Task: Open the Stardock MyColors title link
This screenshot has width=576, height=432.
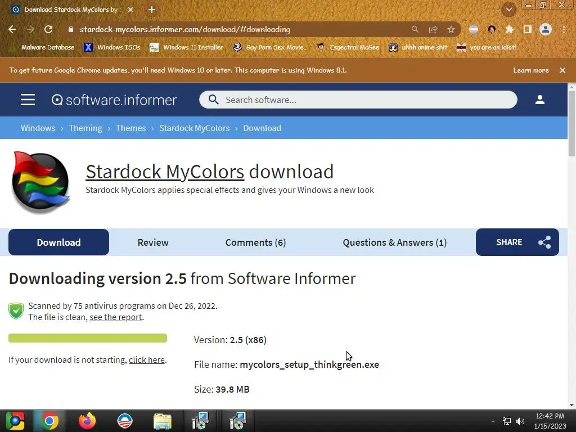Action: tap(165, 172)
